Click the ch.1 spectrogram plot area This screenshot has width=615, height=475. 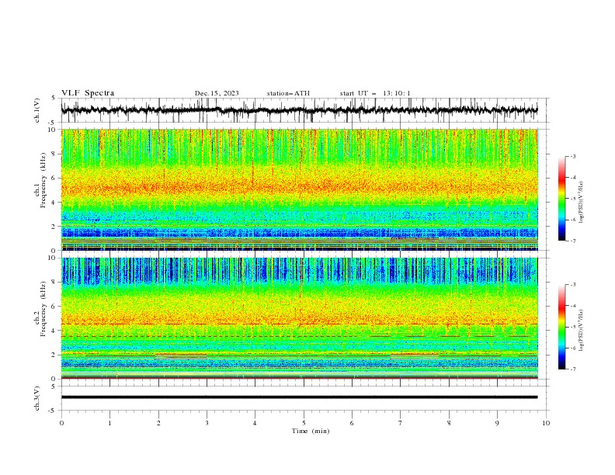coord(300,189)
